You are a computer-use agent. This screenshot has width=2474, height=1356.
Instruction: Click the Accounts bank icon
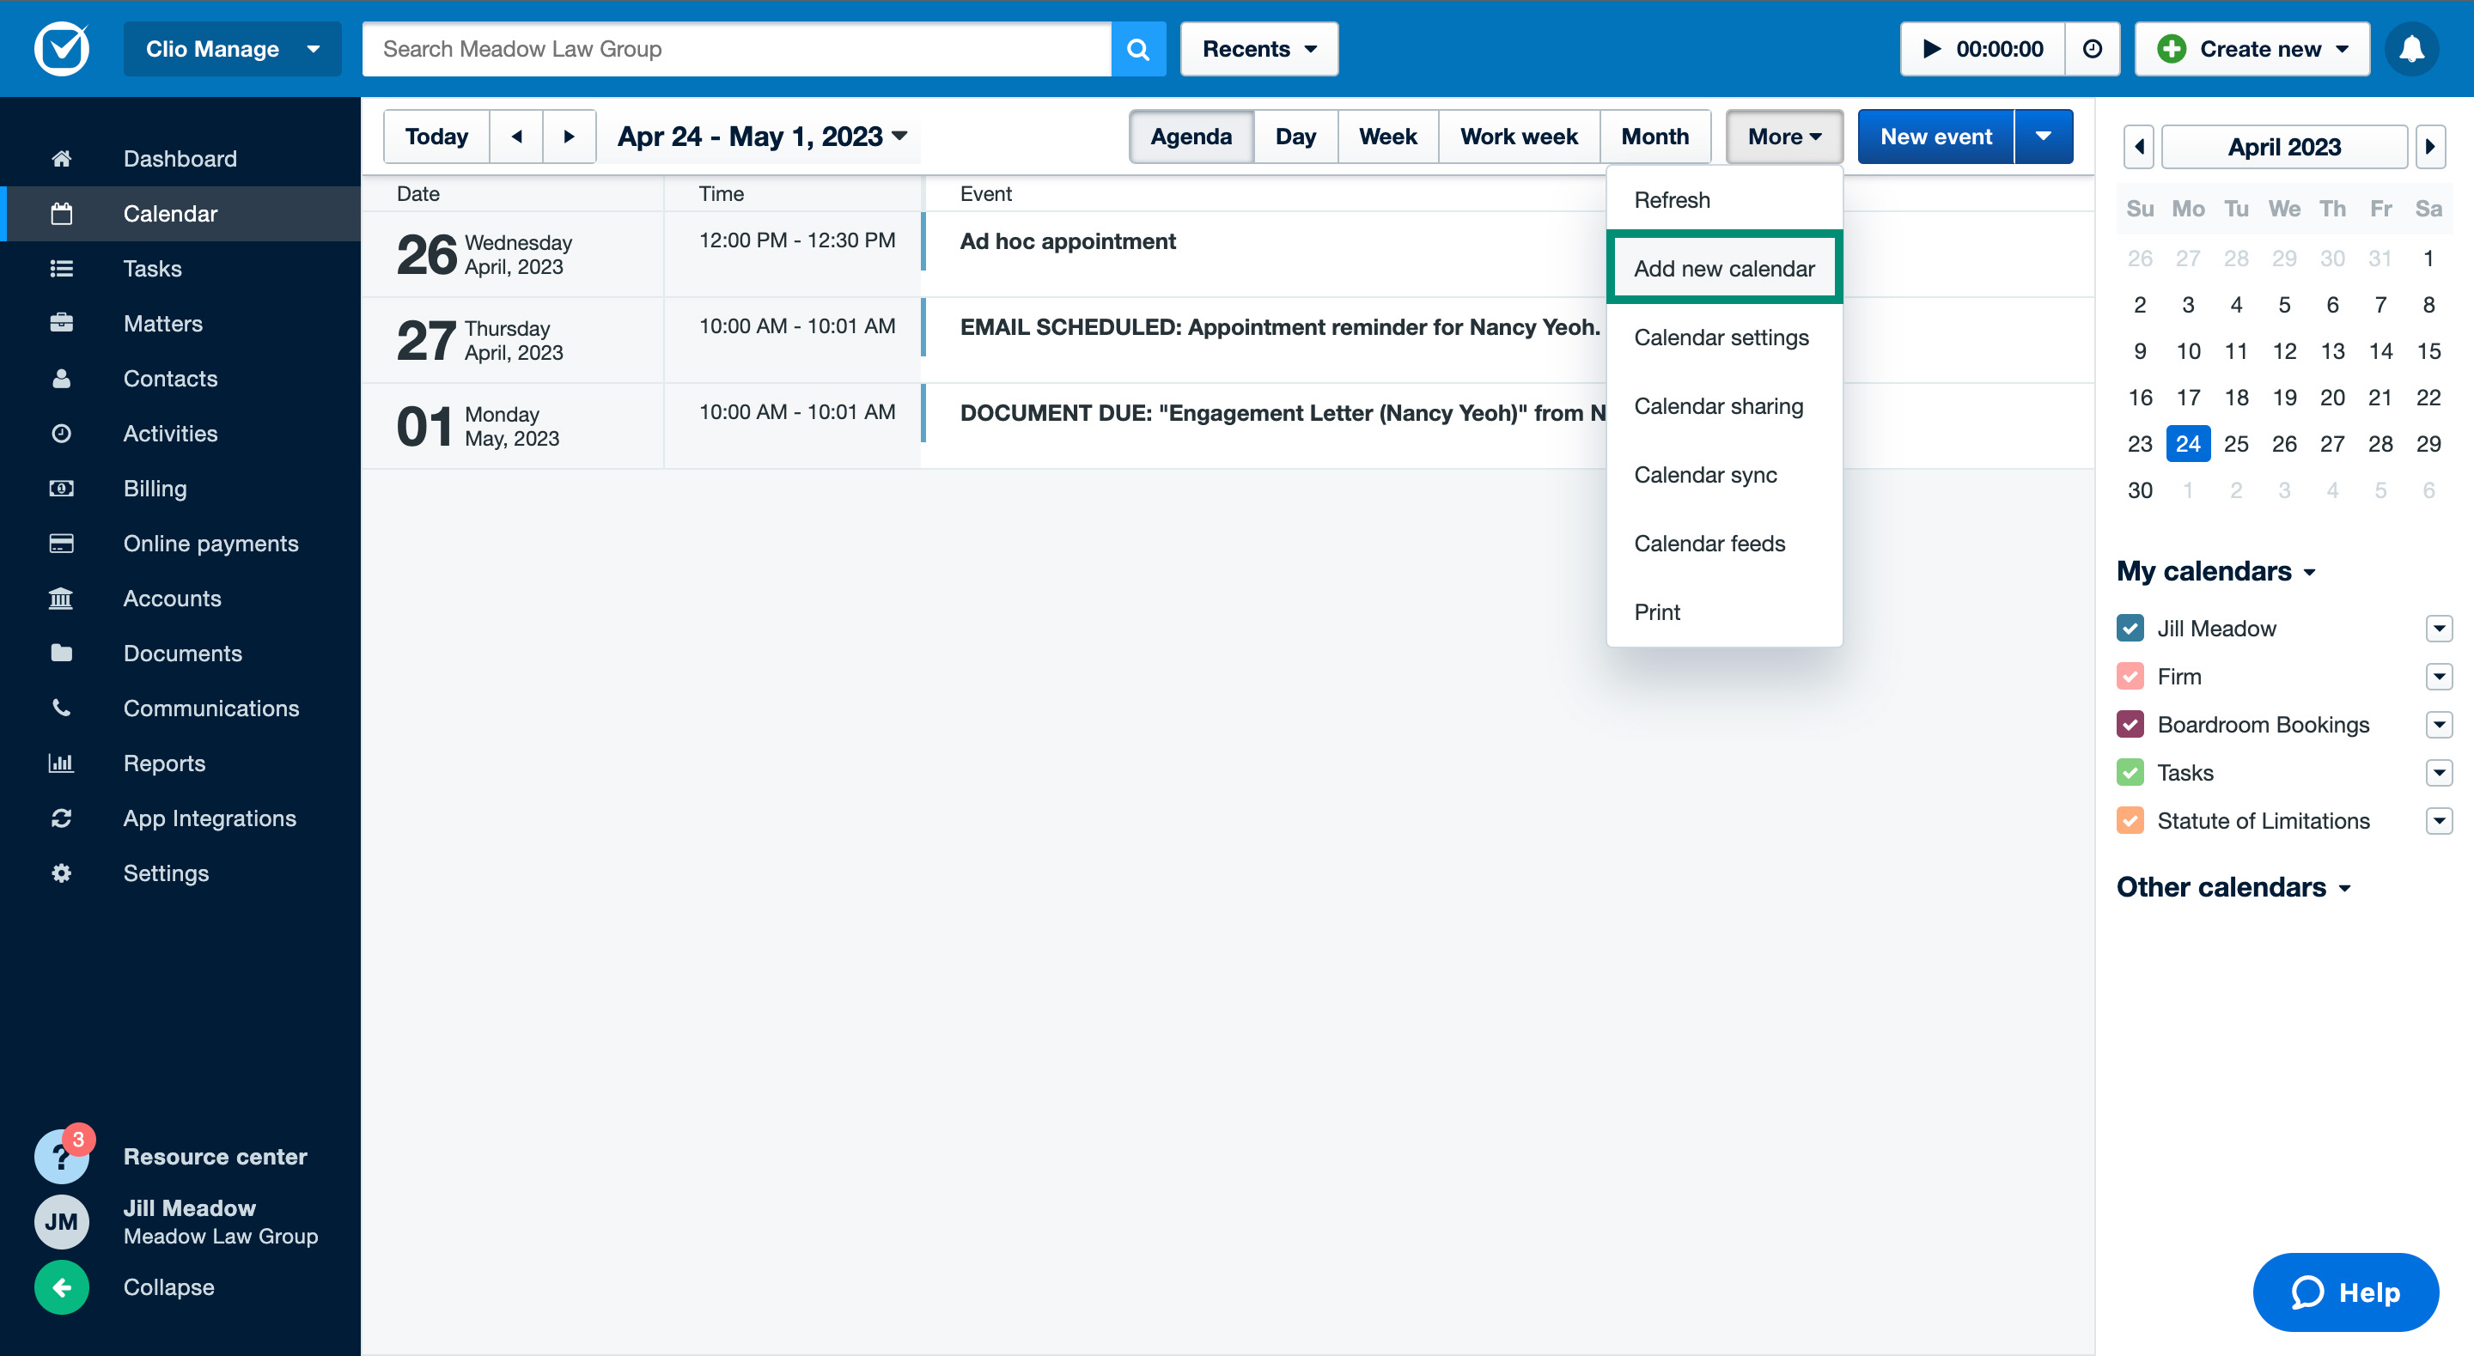click(x=62, y=599)
